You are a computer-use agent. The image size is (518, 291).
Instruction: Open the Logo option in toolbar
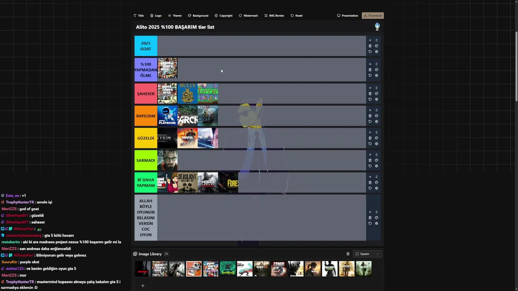click(156, 16)
